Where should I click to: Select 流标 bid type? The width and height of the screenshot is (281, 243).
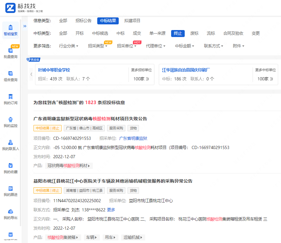[x=211, y=34]
